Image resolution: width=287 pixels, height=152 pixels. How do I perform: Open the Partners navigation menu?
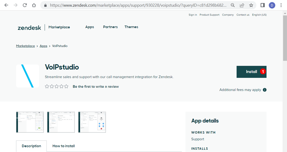[110, 27]
